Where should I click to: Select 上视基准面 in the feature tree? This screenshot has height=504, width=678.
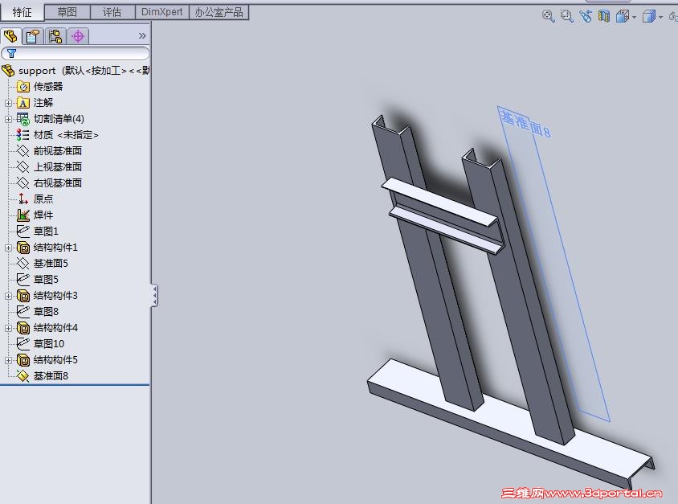click(58, 167)
